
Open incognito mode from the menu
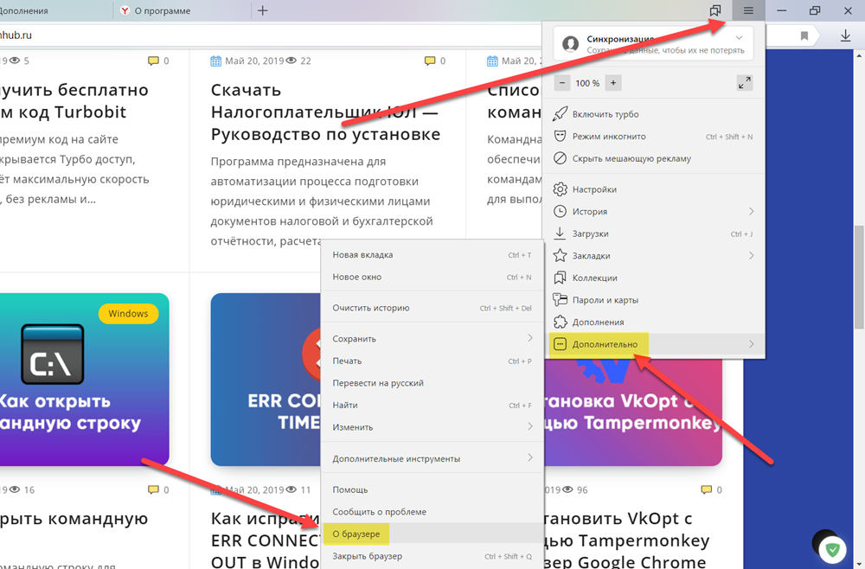[x=608, y=137]
